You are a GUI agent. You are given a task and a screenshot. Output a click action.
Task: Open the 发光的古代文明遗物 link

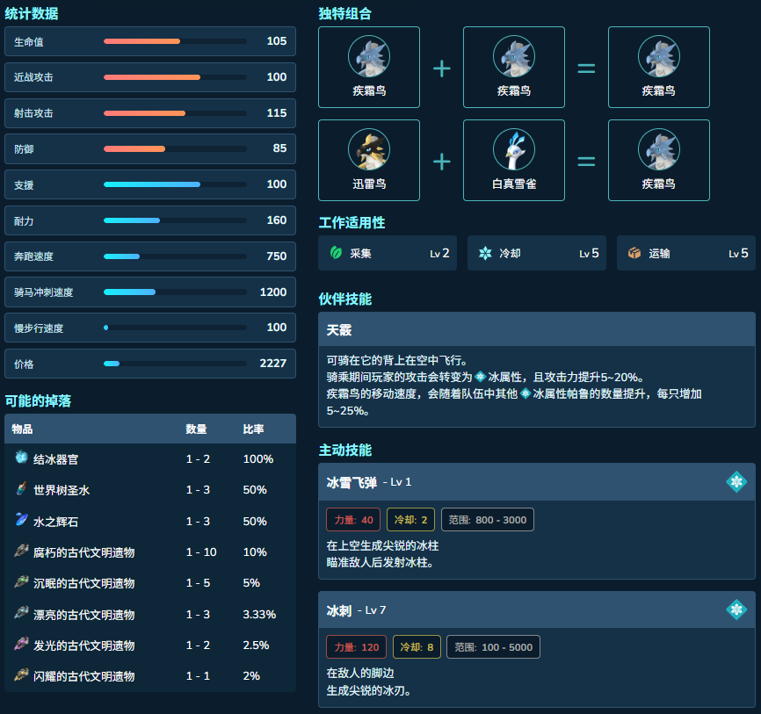tap(84, 645)
